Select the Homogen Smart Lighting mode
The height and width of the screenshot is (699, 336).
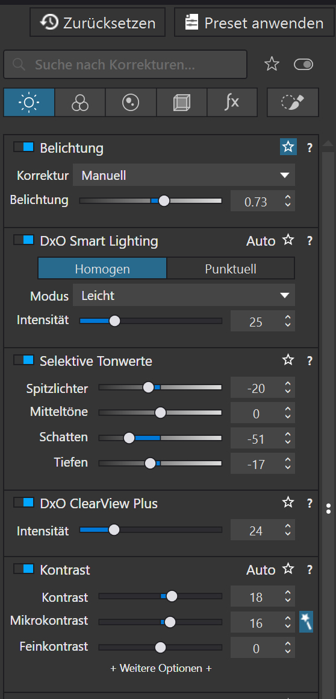[102, 269]
